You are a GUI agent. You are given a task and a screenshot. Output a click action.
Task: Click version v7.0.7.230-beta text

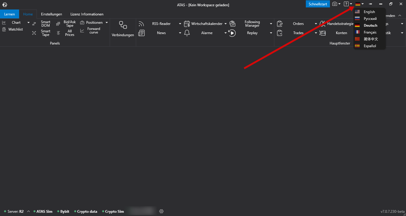(393, 212)
